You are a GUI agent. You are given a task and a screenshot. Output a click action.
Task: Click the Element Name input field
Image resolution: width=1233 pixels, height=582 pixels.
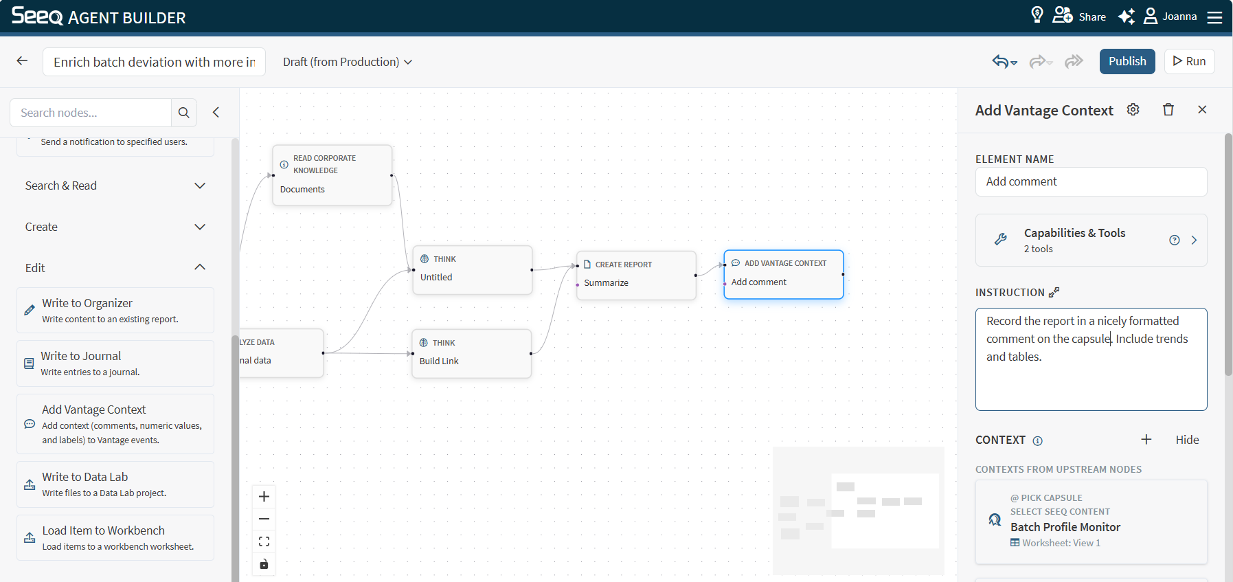1091,181
